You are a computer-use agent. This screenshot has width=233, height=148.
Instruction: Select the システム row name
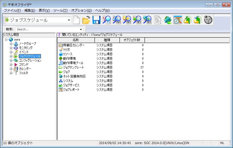(68, 81)
